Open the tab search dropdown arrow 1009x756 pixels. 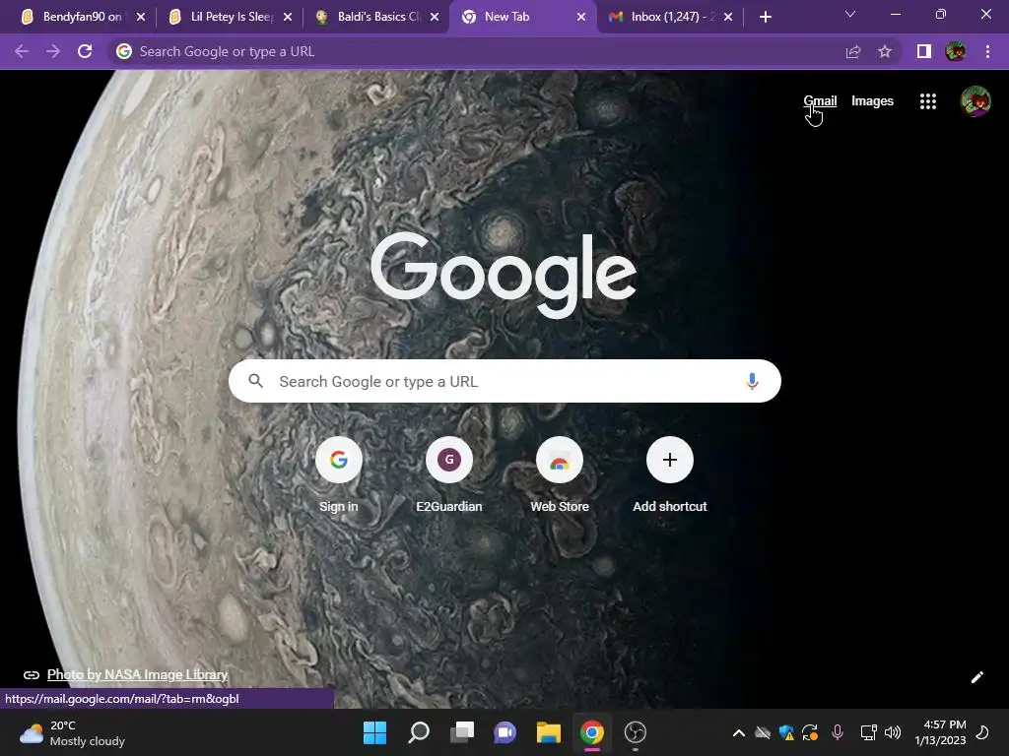coord(850,14)
